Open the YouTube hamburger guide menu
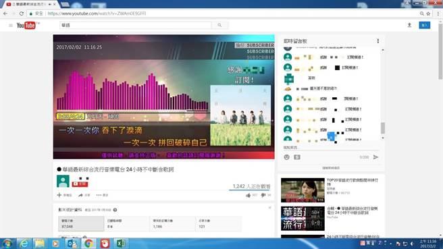This screenshot has width=443, height=249. 11,26
